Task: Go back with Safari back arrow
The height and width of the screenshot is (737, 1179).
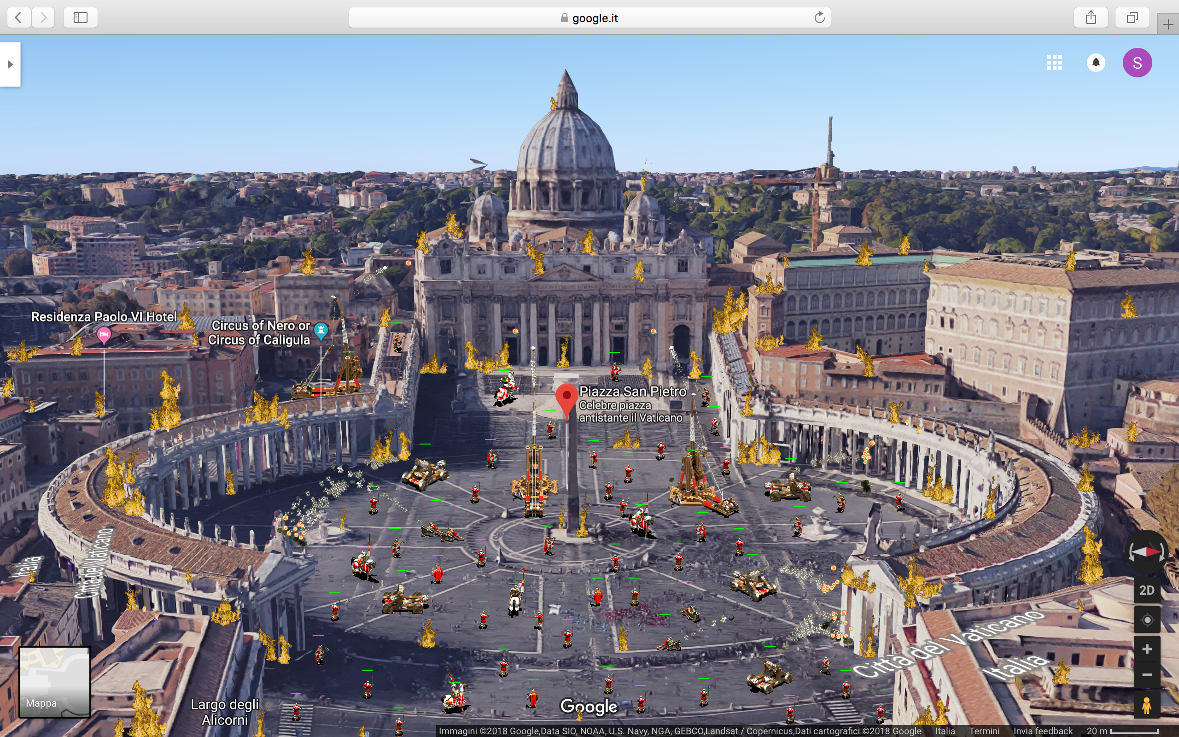Action: [19, 18]
